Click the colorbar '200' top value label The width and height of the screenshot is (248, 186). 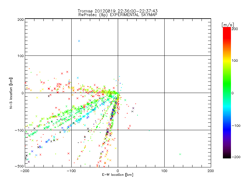(235, 29)
